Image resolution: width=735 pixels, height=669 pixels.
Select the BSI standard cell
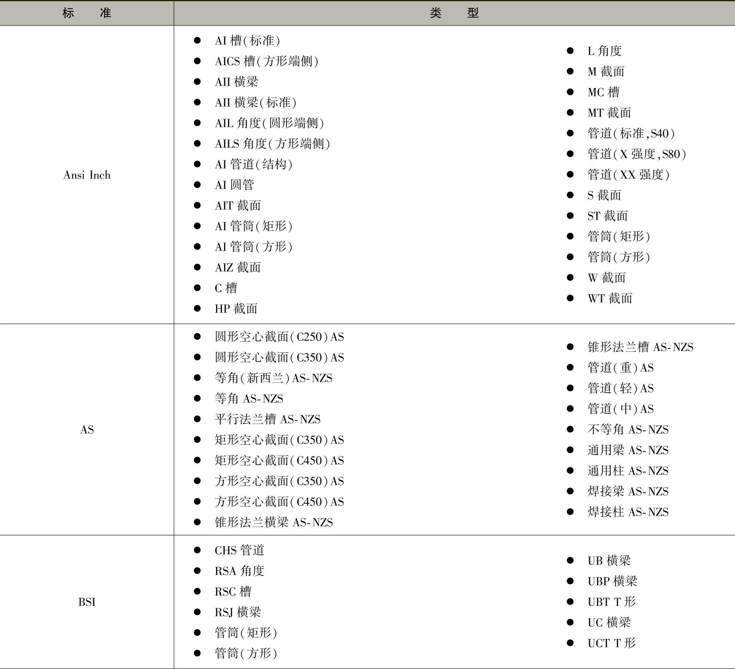87,602
